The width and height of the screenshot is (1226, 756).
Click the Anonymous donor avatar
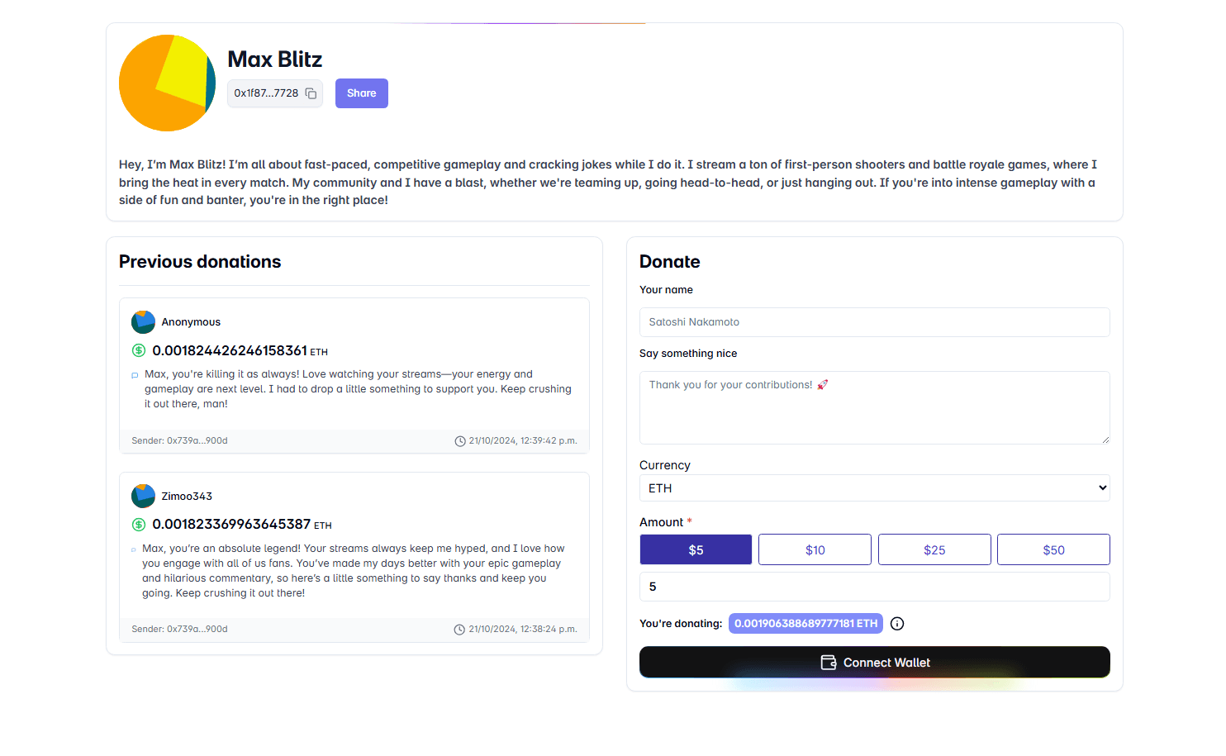point(143,322)
